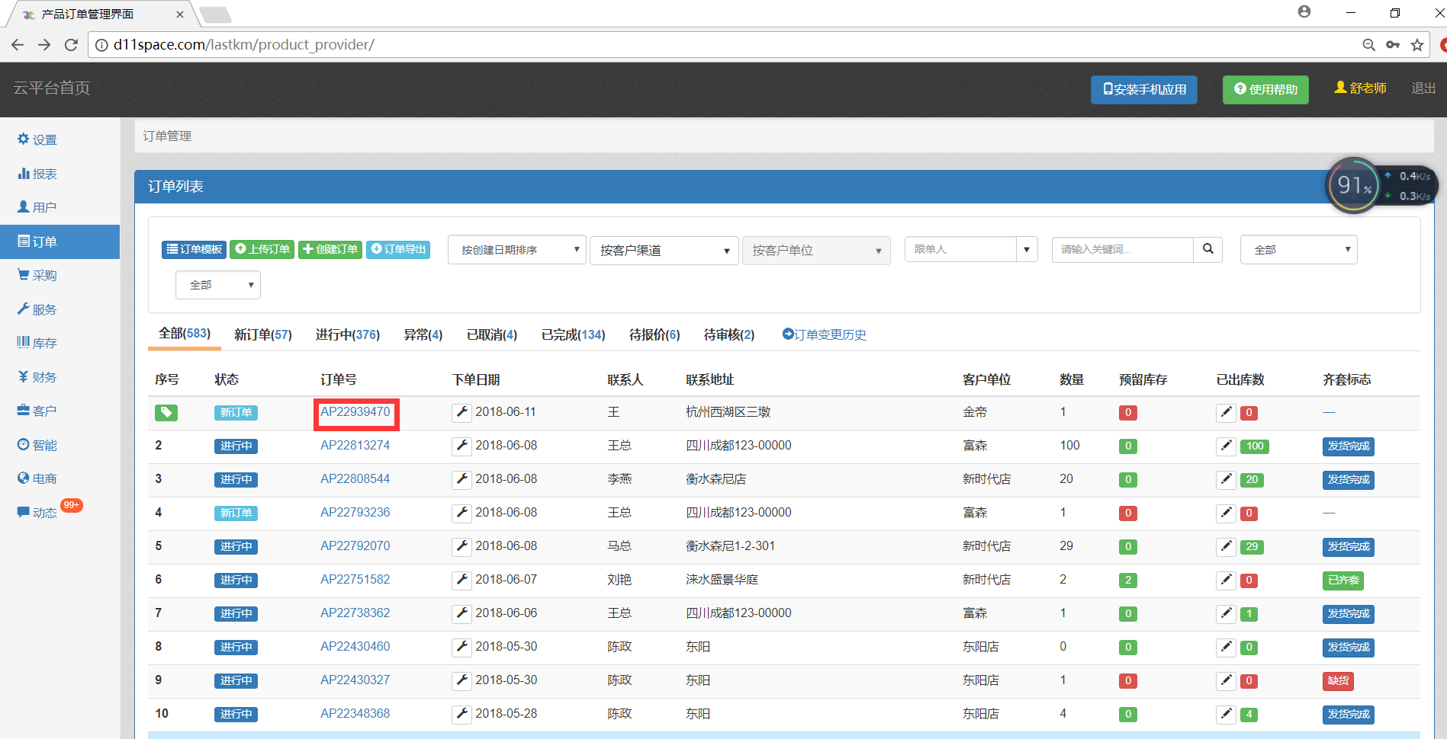Viewport: 1447px width, 739px height.
Task: Open order link AP22792070
Action: tap(355, 546)
